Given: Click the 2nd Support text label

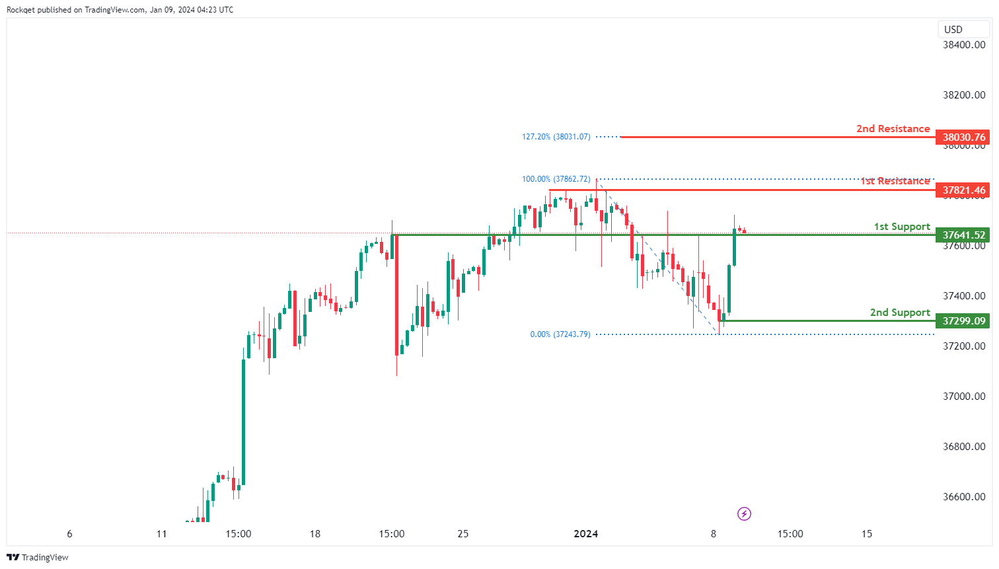Looking at the screenshot, I should click(900, 313).
